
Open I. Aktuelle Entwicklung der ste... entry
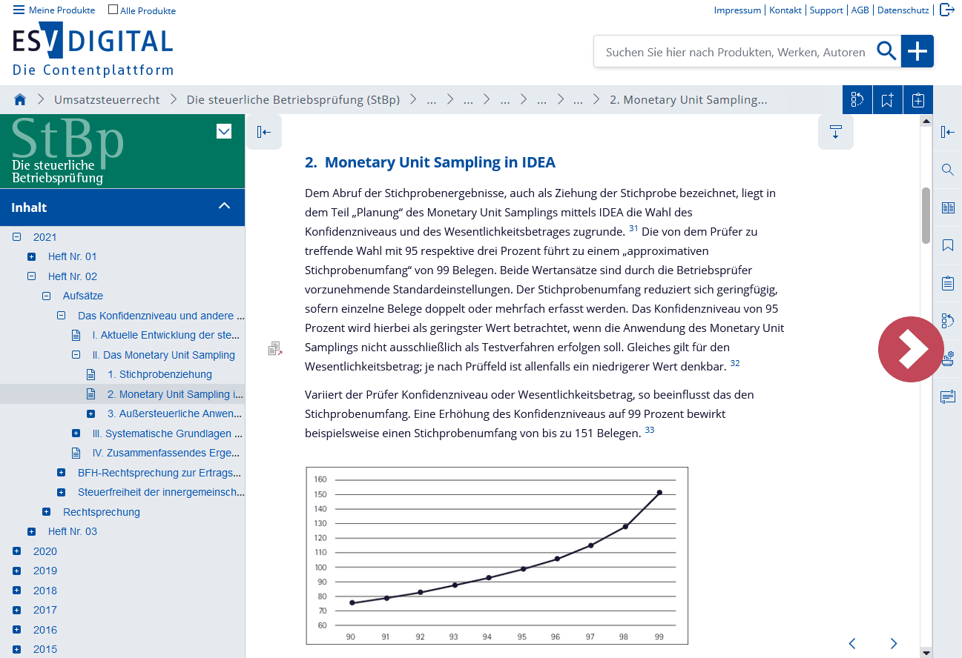point(165,335)
